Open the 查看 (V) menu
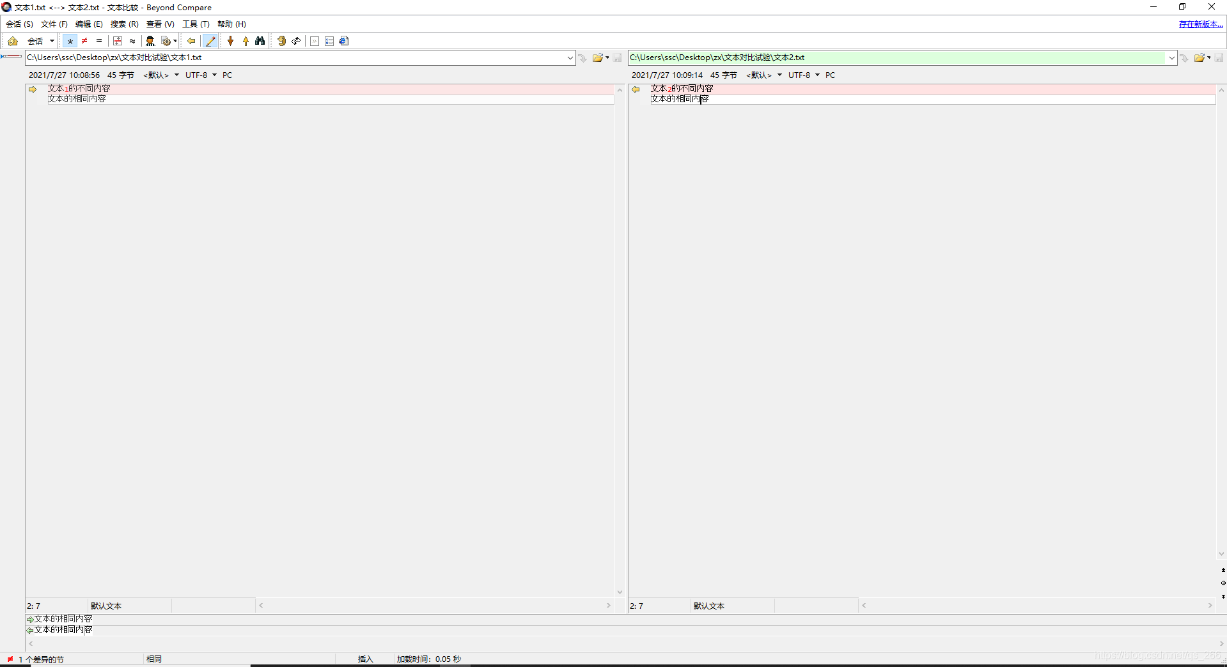The height and width of the screenshot is (667, 1227). pyautogui.click(x=160, y=24)
